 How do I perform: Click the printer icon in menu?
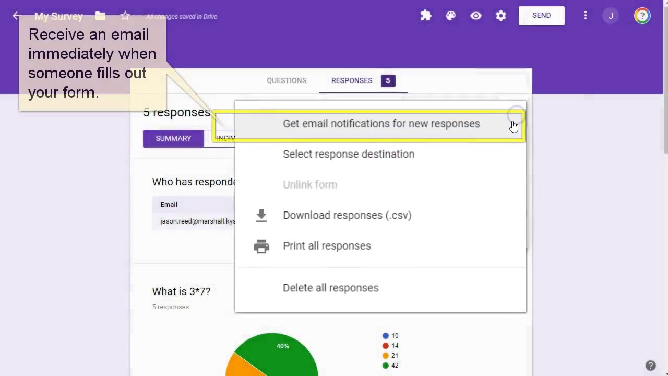point(261,246)
